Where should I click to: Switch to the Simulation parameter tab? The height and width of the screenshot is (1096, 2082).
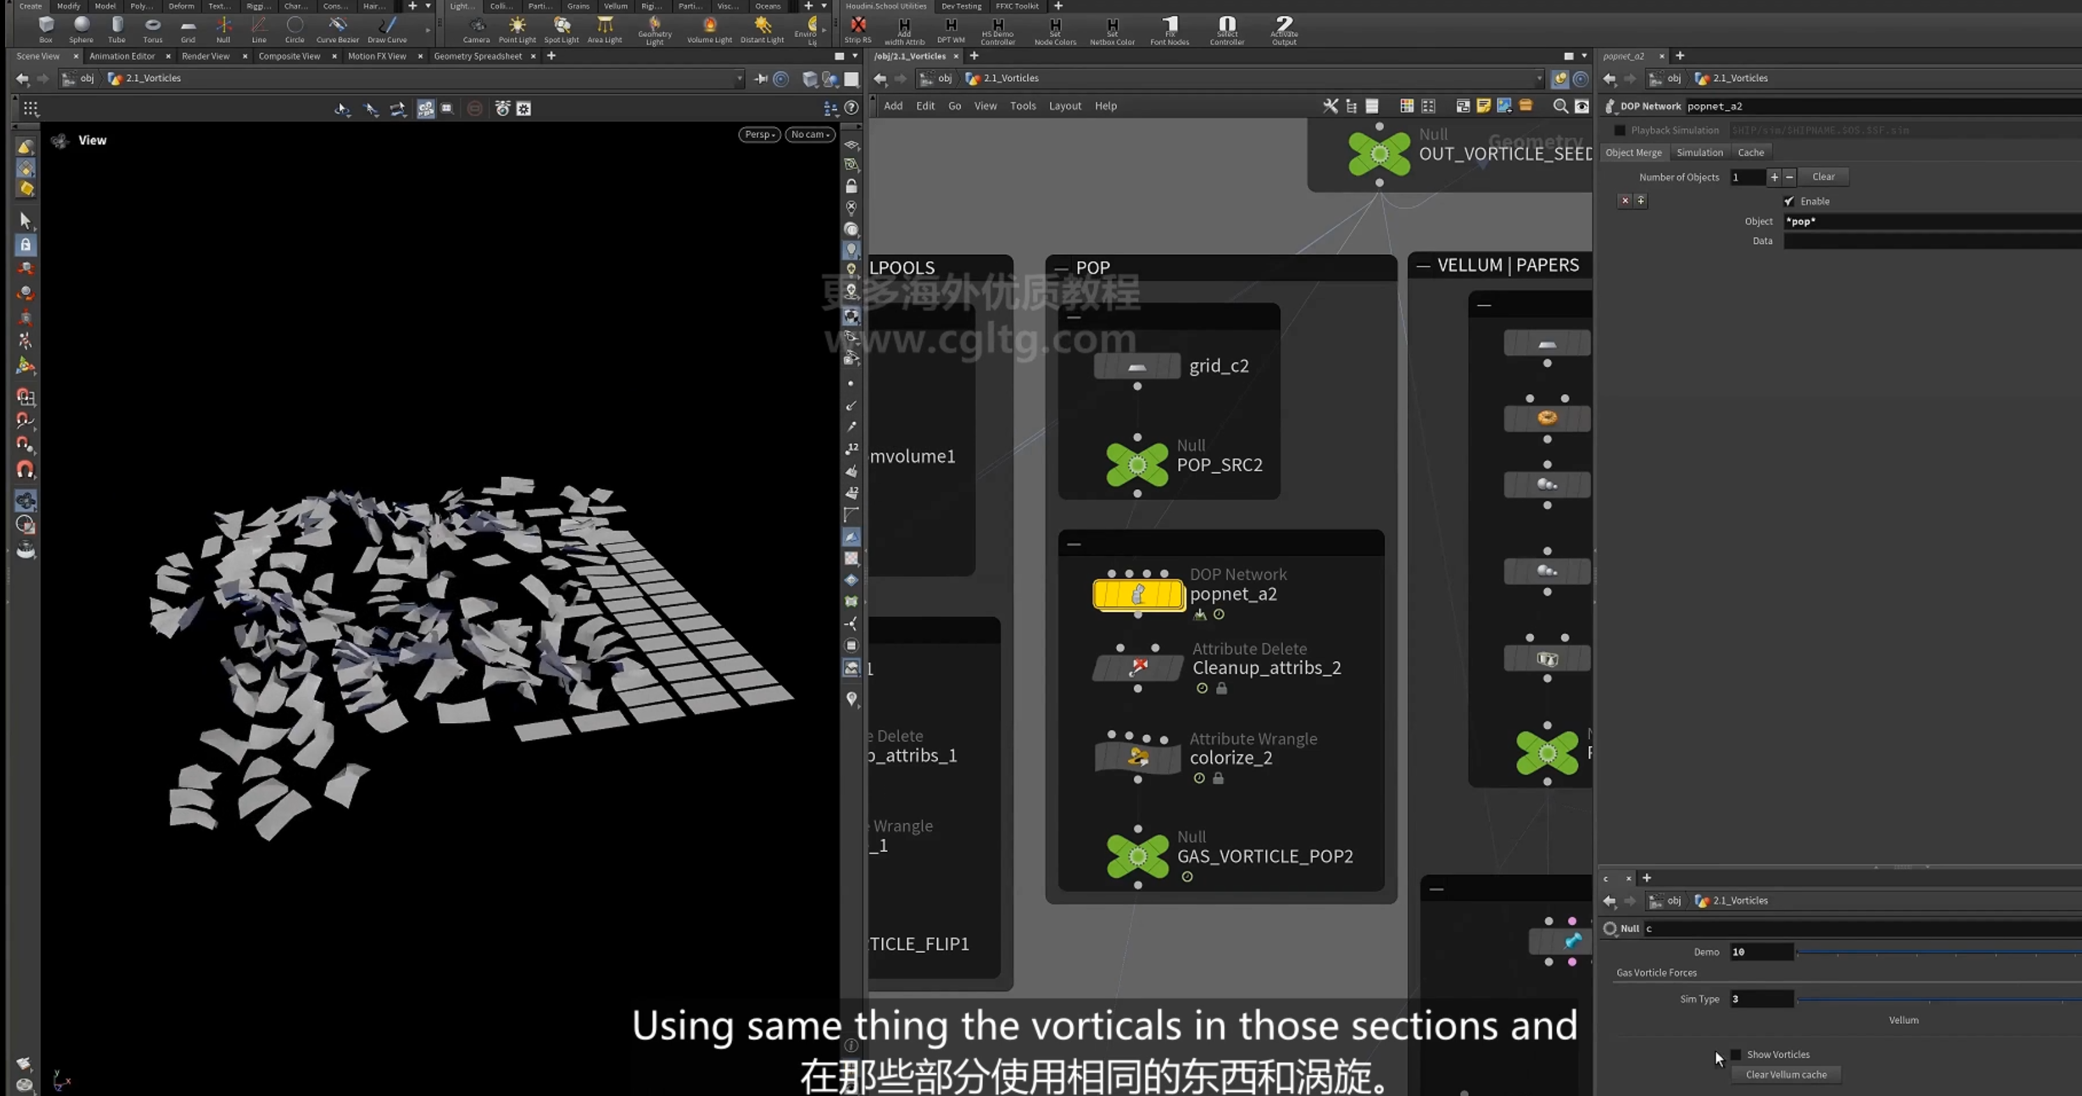click(1699, 152)
